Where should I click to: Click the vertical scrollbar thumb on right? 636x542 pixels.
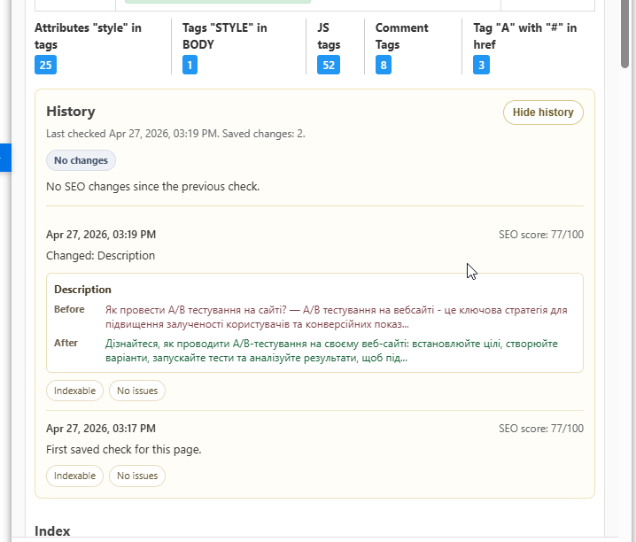click(x=627, y=35)
